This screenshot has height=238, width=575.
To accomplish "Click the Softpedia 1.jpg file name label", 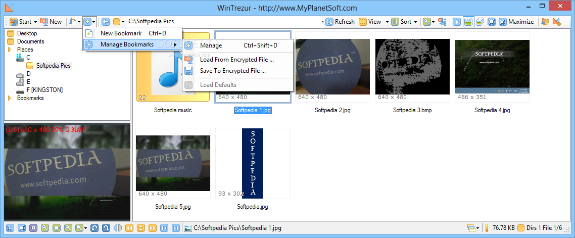I will 253,110.
